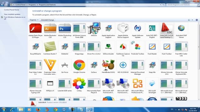
Task: Open the help button in toolbar
Action: coord(197,20)
